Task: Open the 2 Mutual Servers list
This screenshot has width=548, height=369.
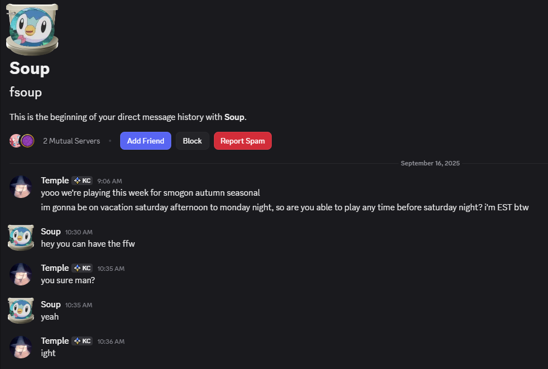Action: point(71,141)
